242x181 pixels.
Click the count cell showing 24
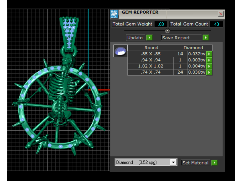[180, 72]
